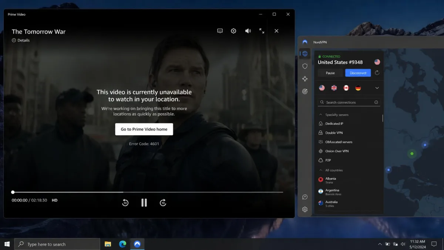Rewind the video 10 seconds
This screenshot has height=250, width=444.
tap(125, 203)
